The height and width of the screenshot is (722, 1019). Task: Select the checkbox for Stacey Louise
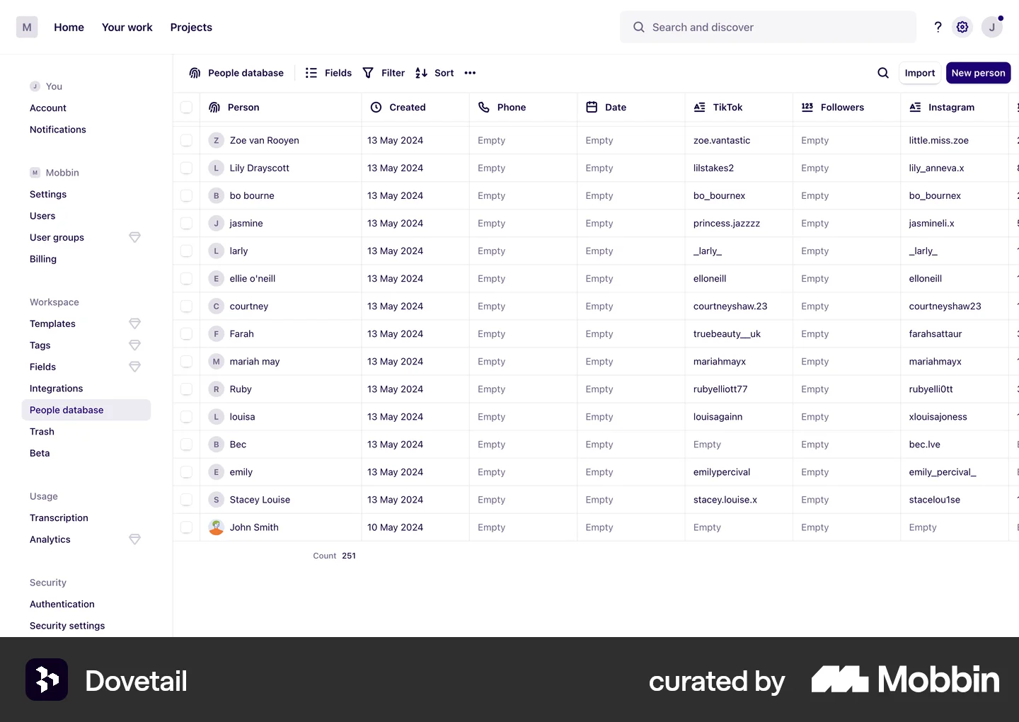(x=186, y=500)
